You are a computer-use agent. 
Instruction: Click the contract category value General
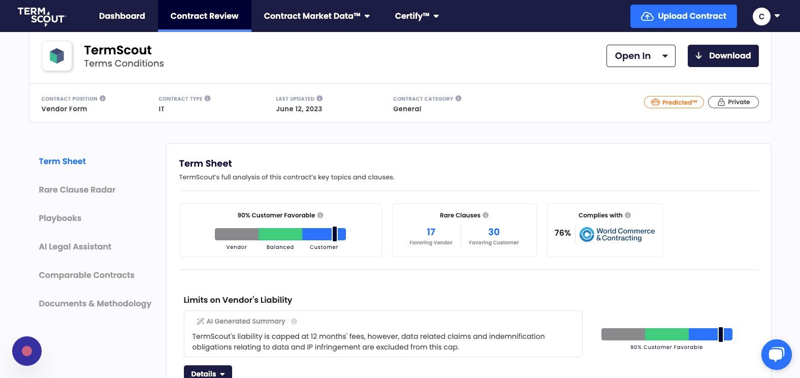tap(407, 109)
